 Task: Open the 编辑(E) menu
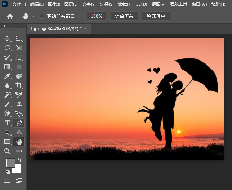(x=37, y=4)
